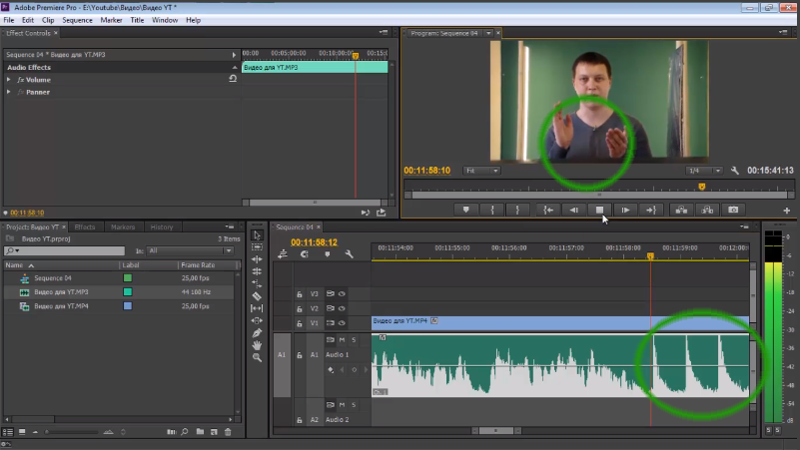The width and height of the screenshot is (800, 450).
Task: Select the Razor tool in tools panel
Action: coord(257,296)
